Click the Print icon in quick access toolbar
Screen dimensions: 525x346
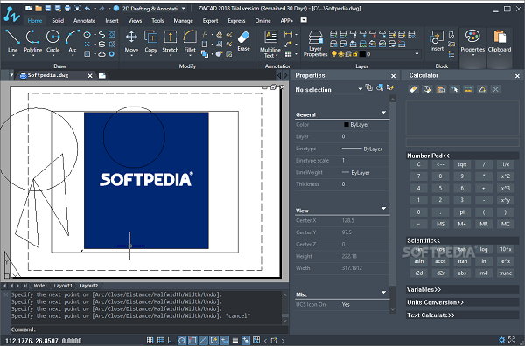(67, 9)
